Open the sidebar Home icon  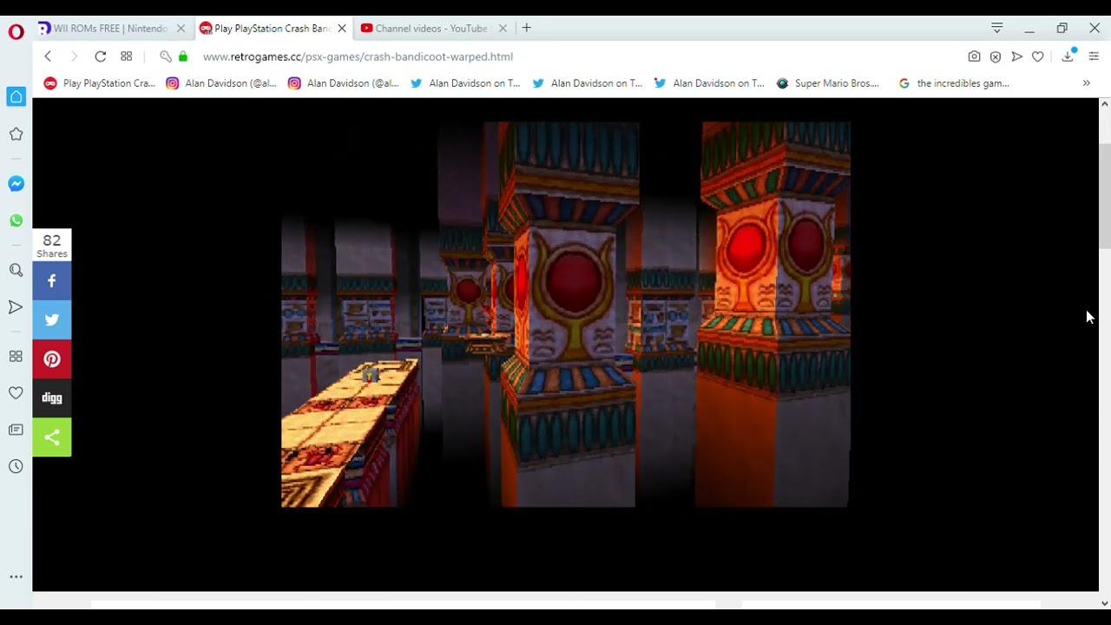[16, 96]
